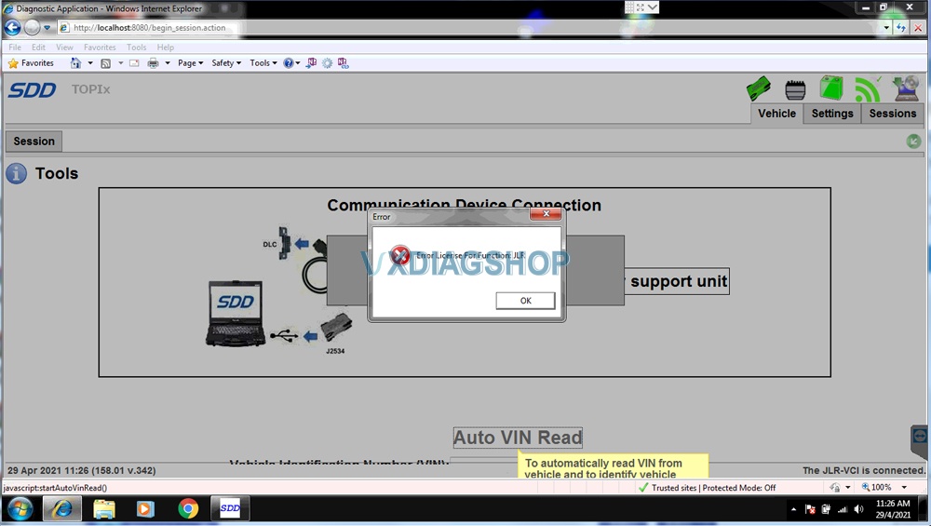Viewport: 931px width, 526px height.
Task: Click the browser Forward arrow button
Action: pyautogui.click(x=32, y=27)
